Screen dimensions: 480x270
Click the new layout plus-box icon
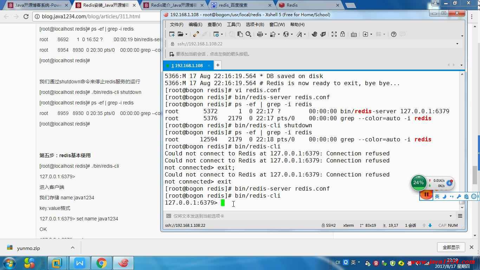[x=365, y=34]
